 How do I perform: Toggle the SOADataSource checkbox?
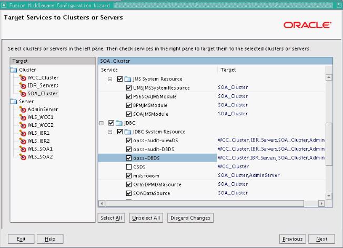129,193
